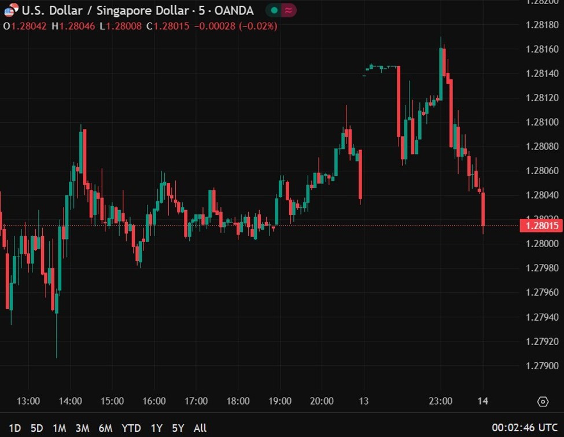The height and width of the screenshot is (437, 564).
Task: Click the 13:00 time axis label
Action: click(28, 401)
